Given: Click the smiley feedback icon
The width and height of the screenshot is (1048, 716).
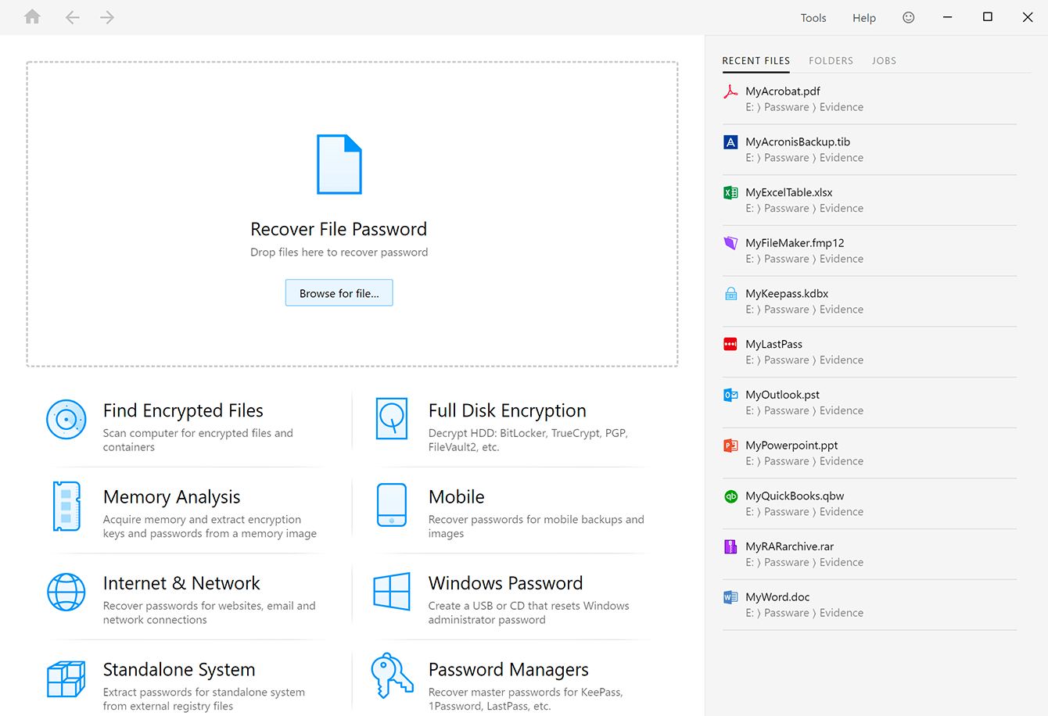Looking at the screenshot, I should (908, 17).
